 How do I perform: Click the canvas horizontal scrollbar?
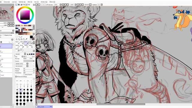coord(121,104)
